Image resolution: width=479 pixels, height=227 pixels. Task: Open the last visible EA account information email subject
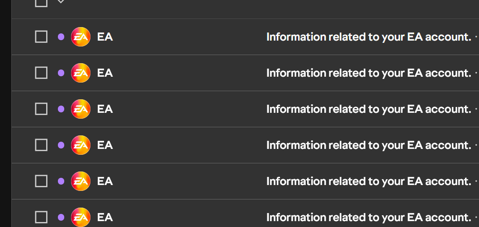click(369, 218)
